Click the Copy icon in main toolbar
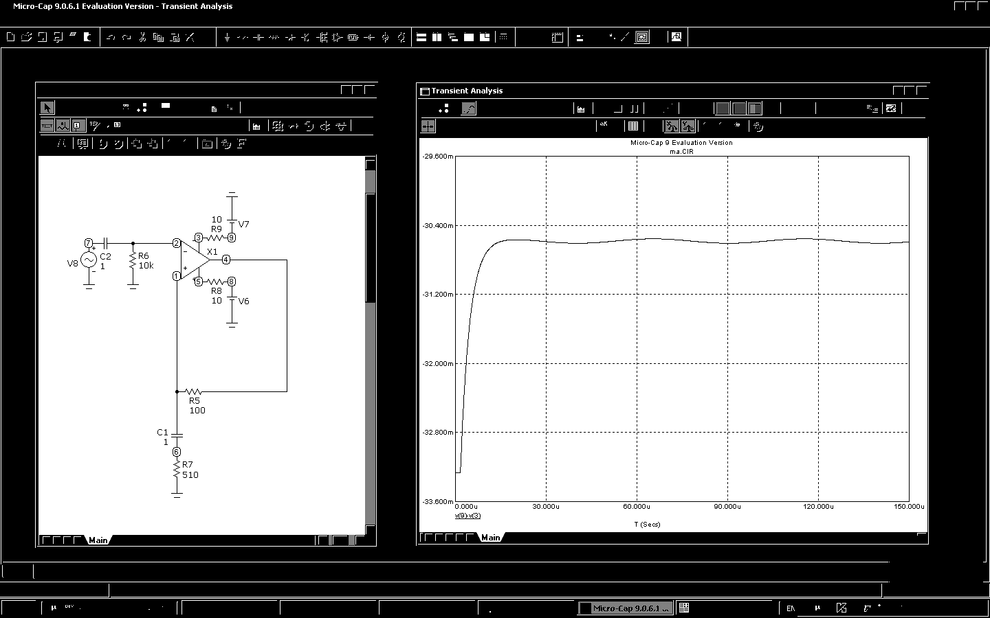The image size is (990, 618). click(158, 38)
